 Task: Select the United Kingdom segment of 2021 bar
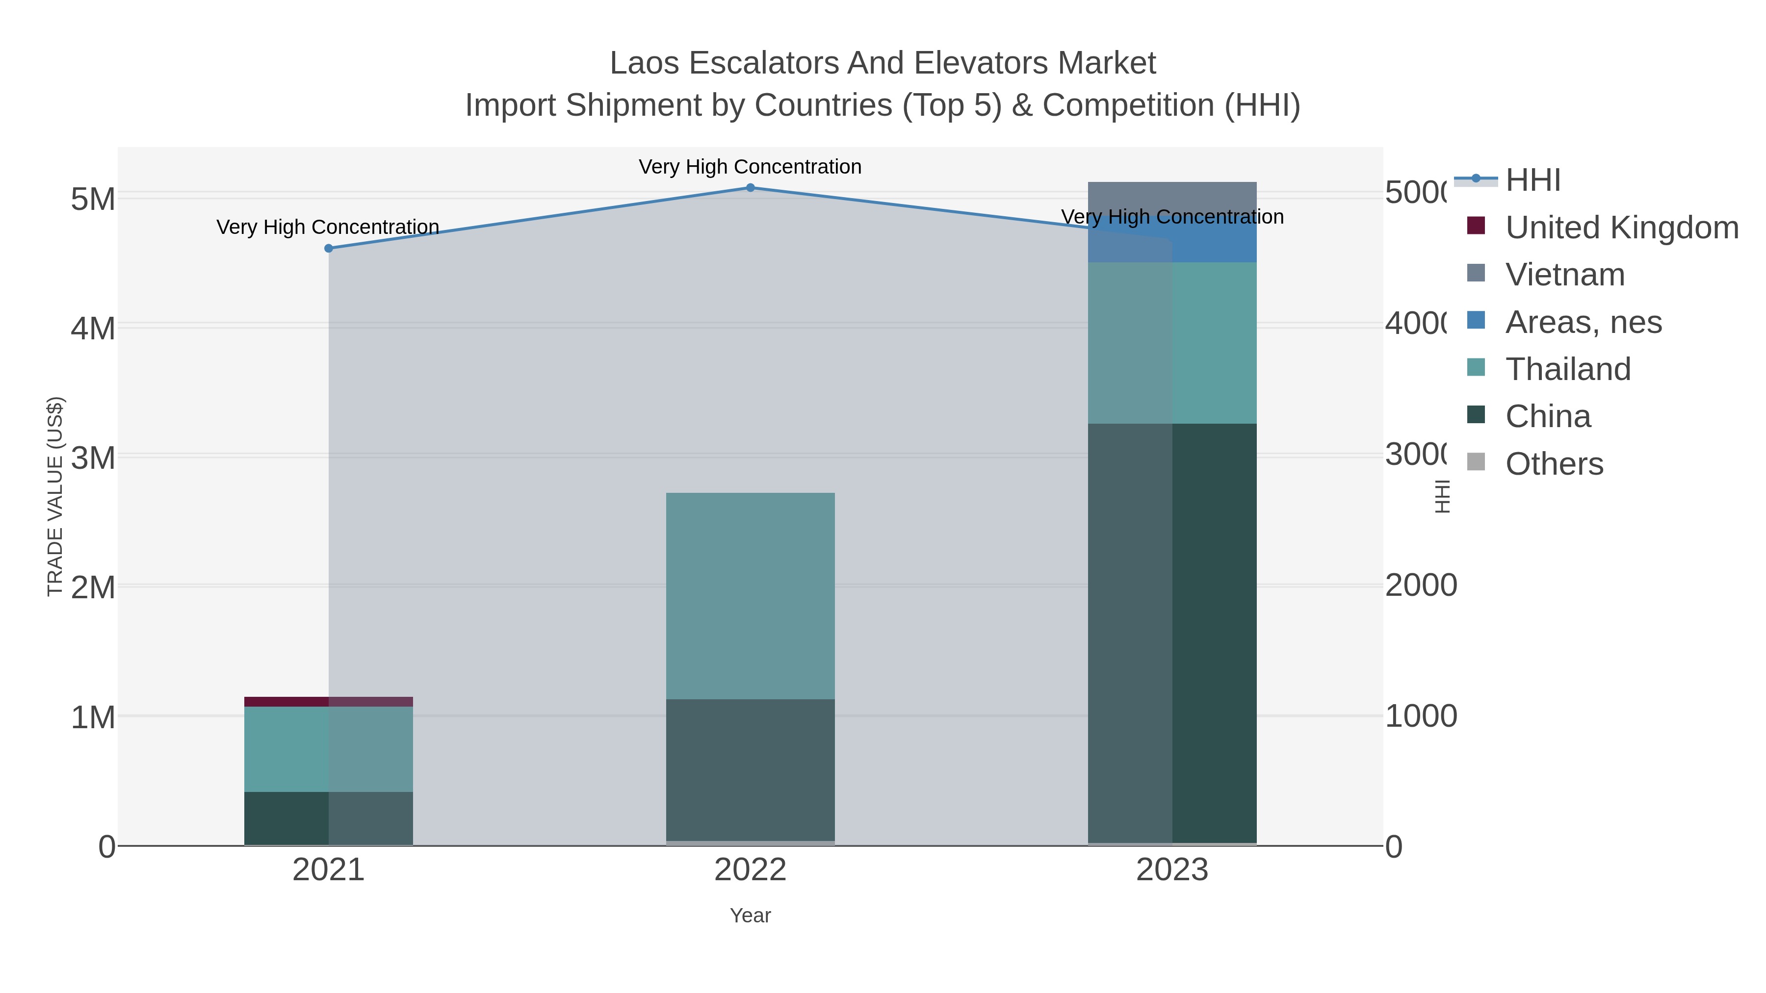coord(328,702)
